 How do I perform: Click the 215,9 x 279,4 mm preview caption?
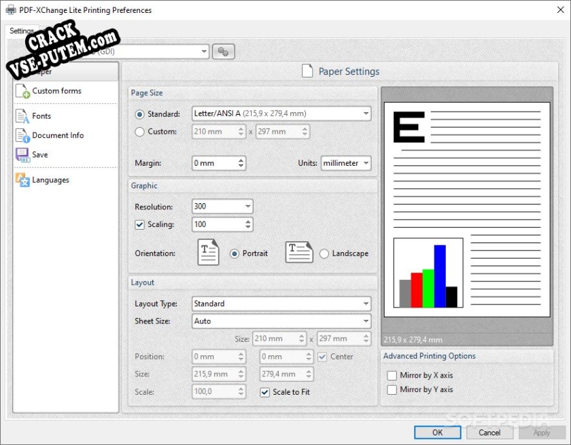point(413,340)
